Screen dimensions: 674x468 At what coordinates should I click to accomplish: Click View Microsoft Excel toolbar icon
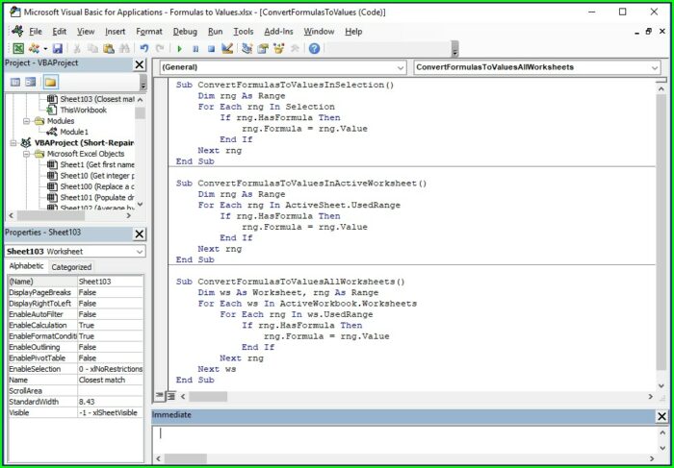pos(18,48)
